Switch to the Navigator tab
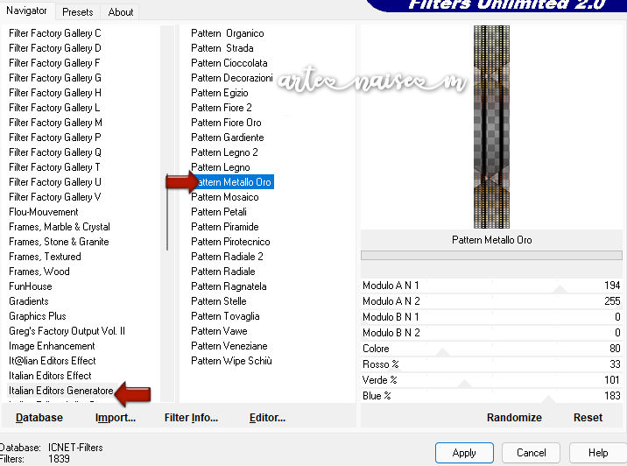This screenshot has height=466, width=627. pyautogui.click(x=26, y=11)
